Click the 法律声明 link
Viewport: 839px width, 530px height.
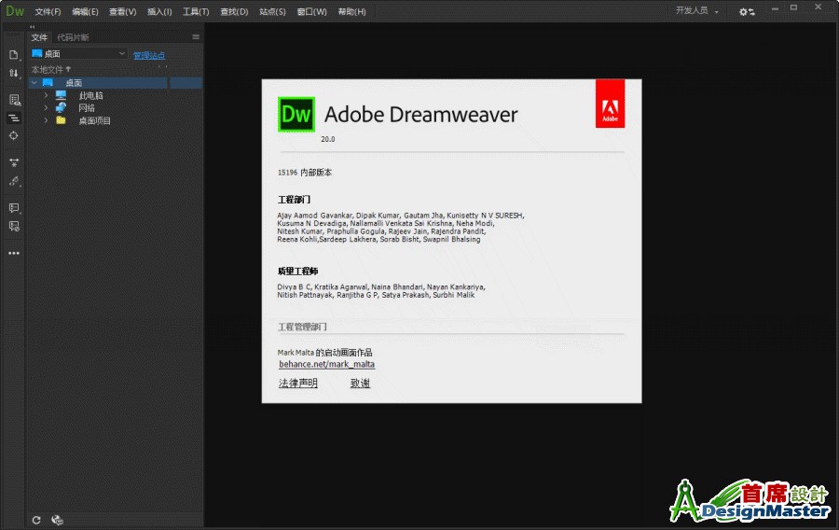(x=298, y=383)
